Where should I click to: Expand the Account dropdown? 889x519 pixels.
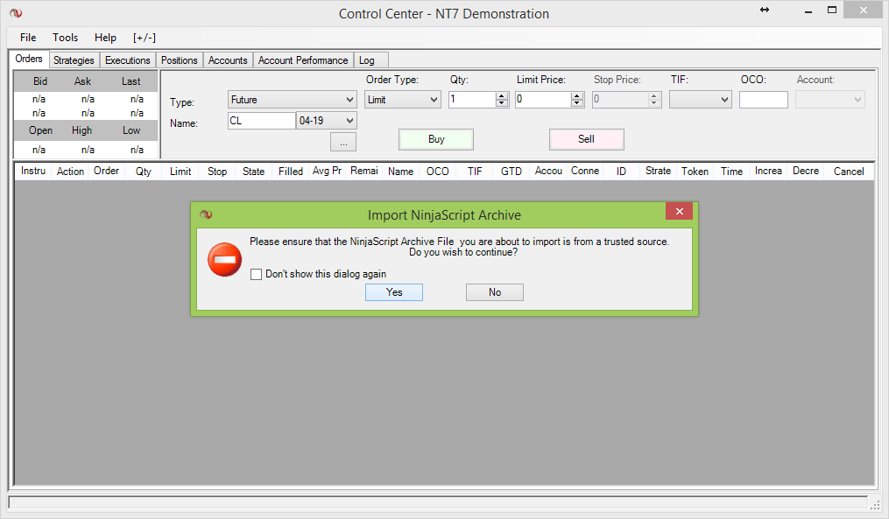[830, 100]
